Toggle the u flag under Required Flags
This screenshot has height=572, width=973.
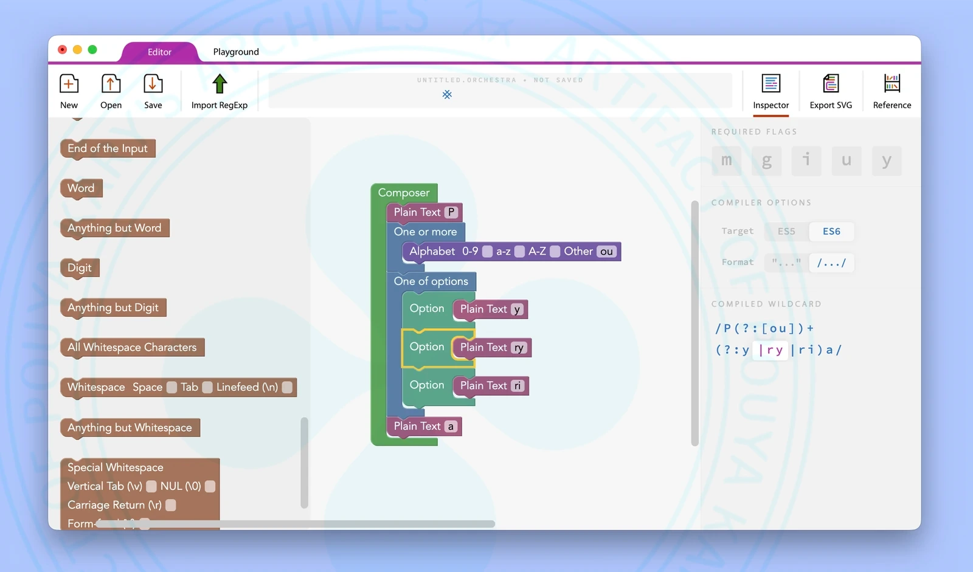pos(847,160)
